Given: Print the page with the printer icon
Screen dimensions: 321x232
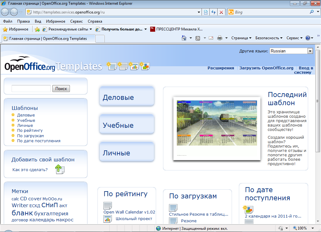Looking at the screenshot, I should [x=220, y=38].
